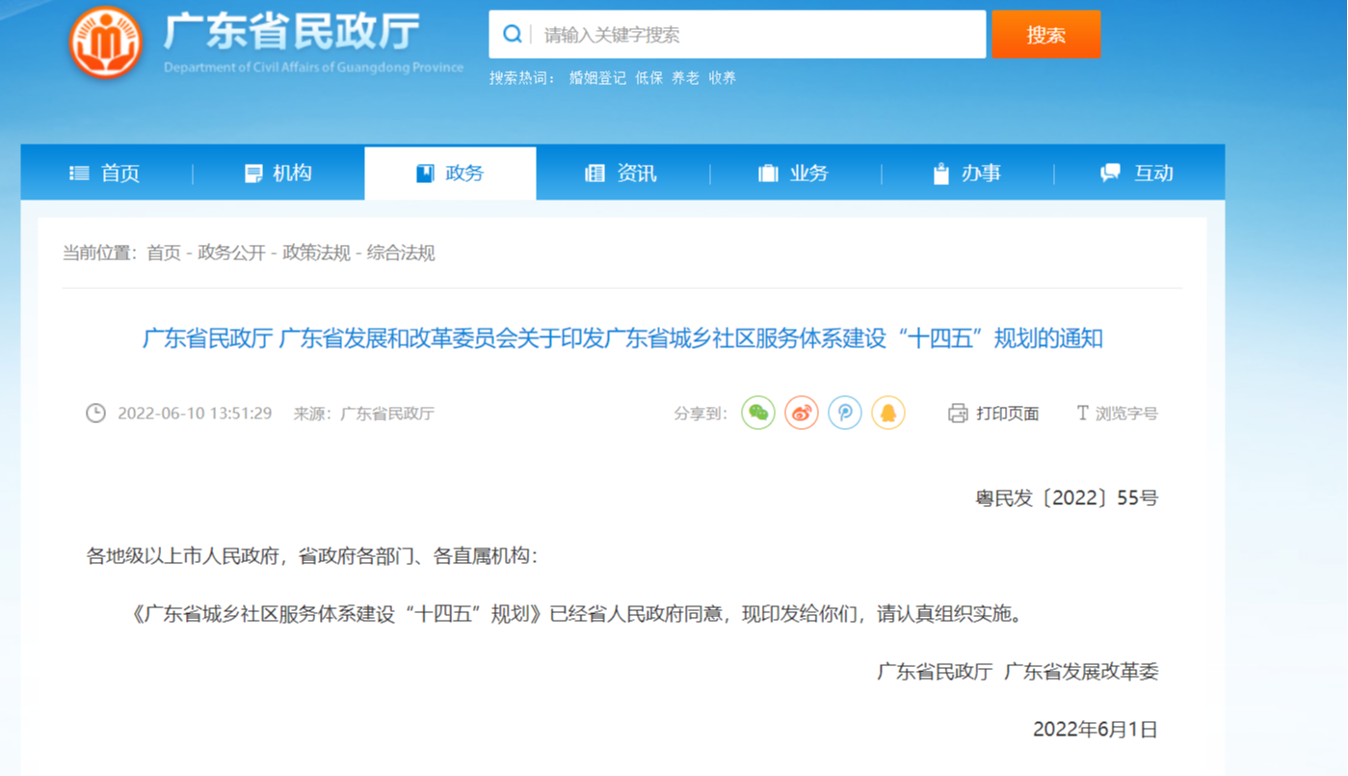
Task: Open the 资讯 navigation tab
Action: pos(622,173)
